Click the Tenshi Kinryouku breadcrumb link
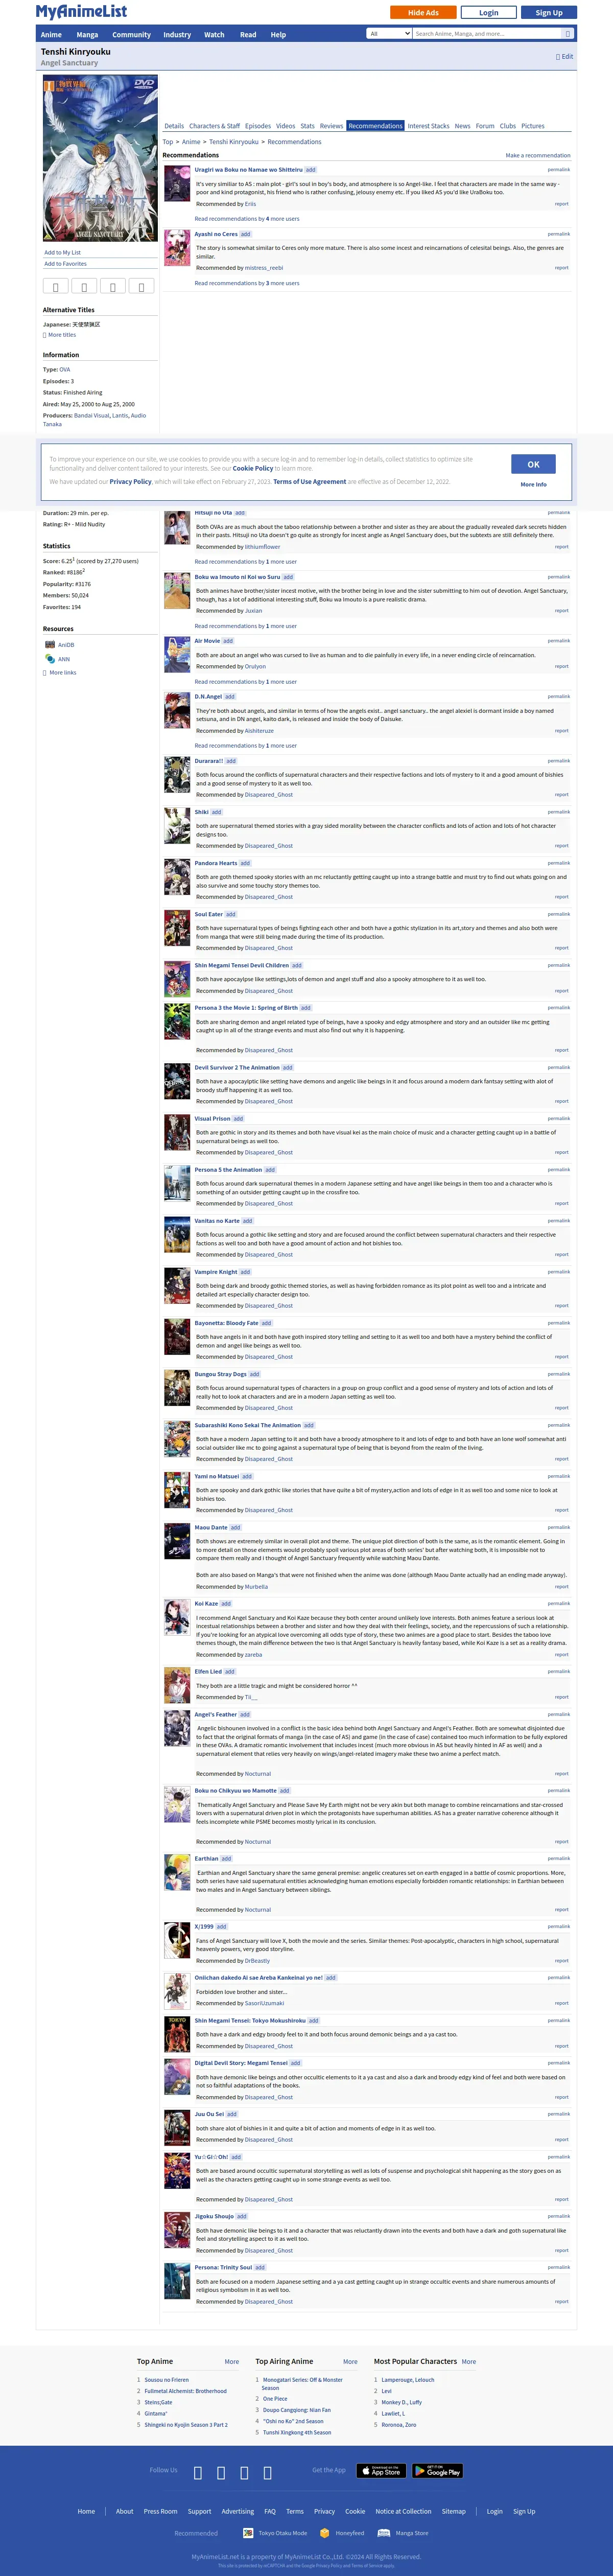Image resolution: width=613 pixels, height=2576 pixels. tap(234, 142)
